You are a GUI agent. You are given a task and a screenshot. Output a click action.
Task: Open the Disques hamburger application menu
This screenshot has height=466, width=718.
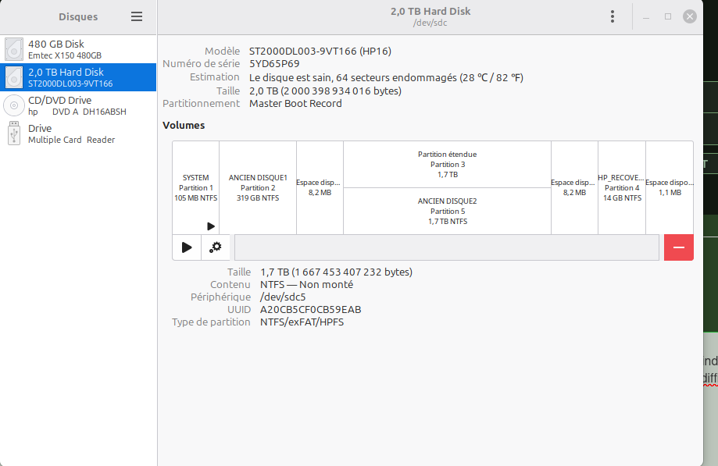[137, 16]
